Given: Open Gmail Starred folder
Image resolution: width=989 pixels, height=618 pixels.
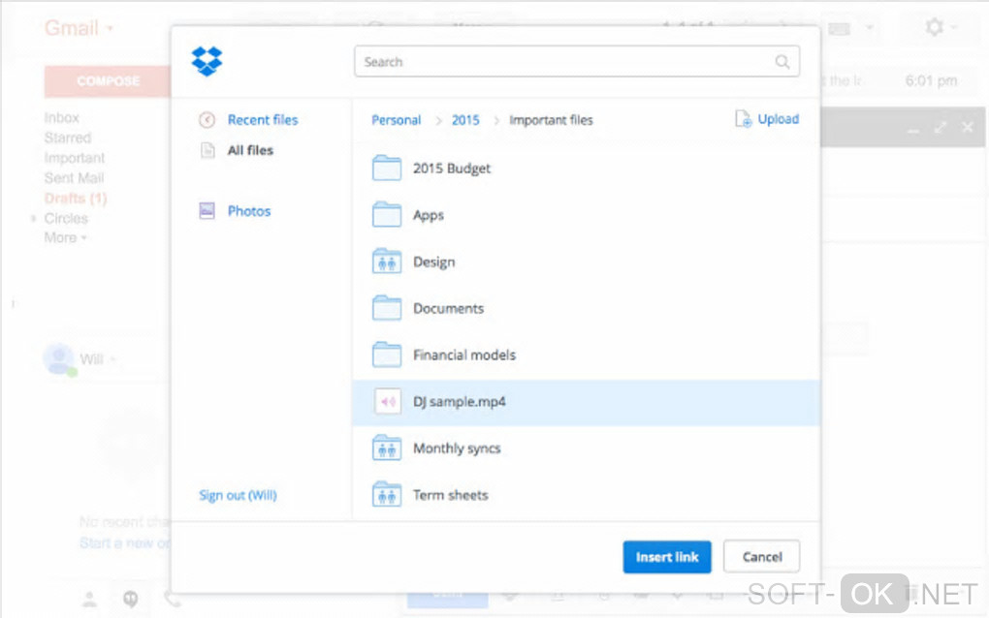Looking at the screenshot, I should [x=68, y=138].
